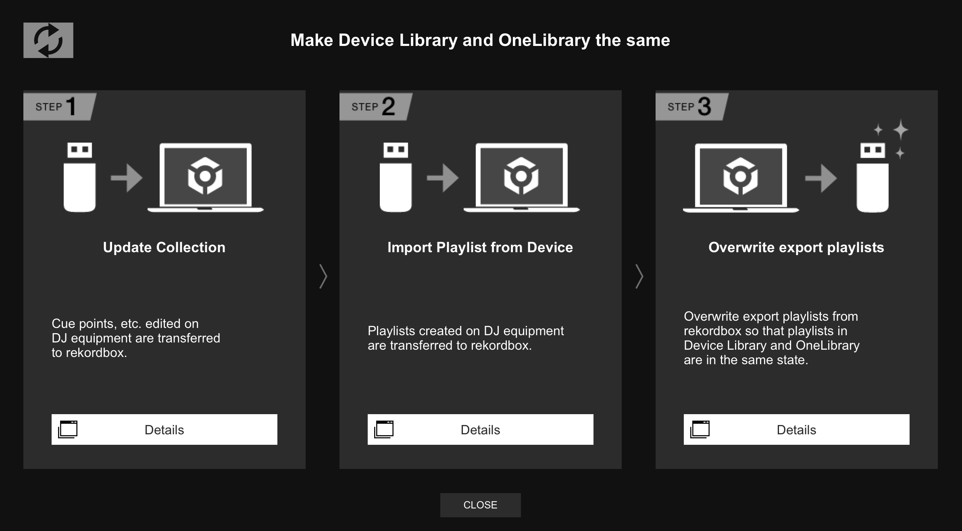Image resolution: width=962 pixels, height=531 pixels.
Task: Open Details for Import Playlist from Device
Action: 480,429
